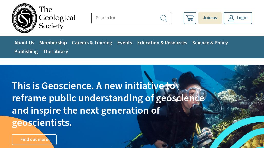Open The Library menu
This screenshot has height=148, width=264.
55,52
